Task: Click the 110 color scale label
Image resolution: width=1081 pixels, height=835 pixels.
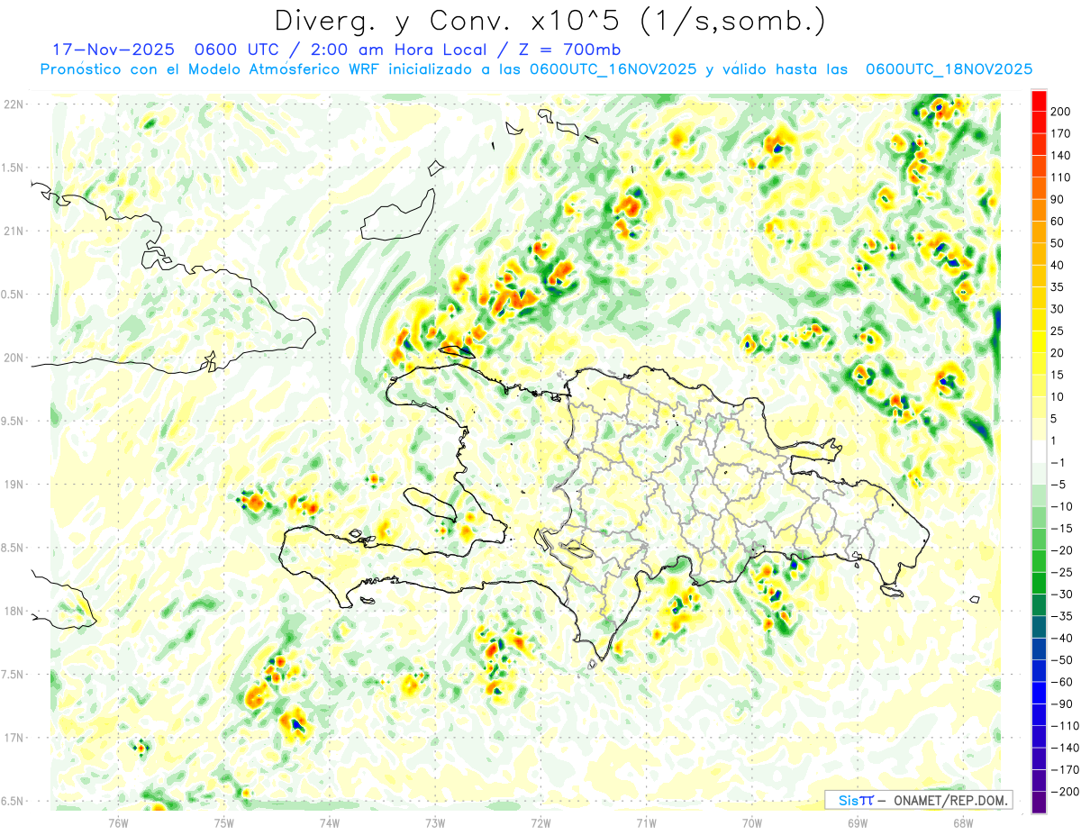Action: [x=1062, y=177]
